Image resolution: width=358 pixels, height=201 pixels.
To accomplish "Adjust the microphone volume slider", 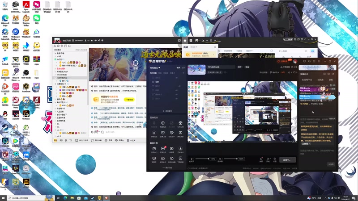I will coord(202,159).
